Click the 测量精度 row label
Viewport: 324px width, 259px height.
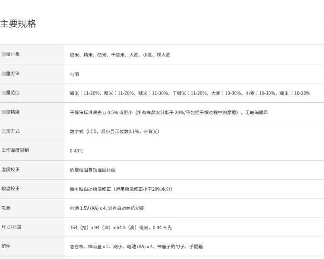10,112
